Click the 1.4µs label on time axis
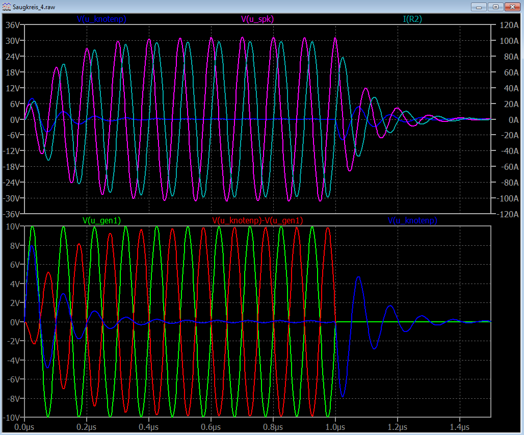 point(460,426)
